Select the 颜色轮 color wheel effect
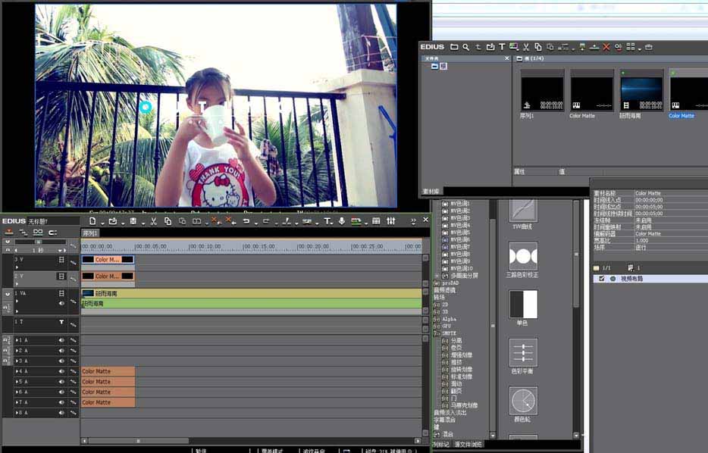This screenshot has height=453, width=708. [x=523, y=401]
